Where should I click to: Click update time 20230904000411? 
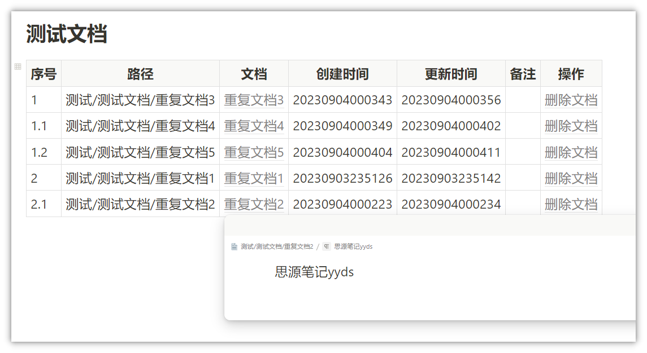(x=451, y=152)
